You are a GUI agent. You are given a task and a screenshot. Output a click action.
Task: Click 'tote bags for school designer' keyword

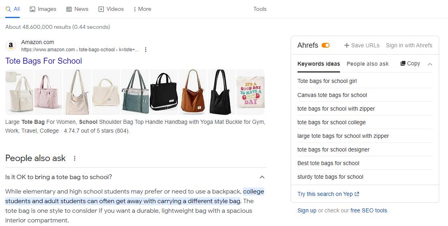[334, 149]
